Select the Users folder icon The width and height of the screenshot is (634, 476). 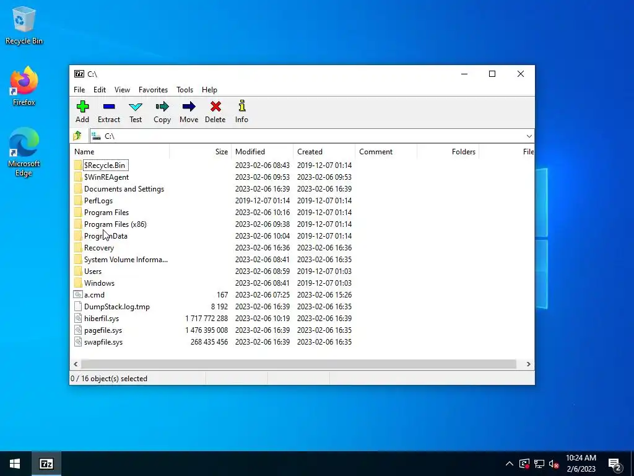78,271
